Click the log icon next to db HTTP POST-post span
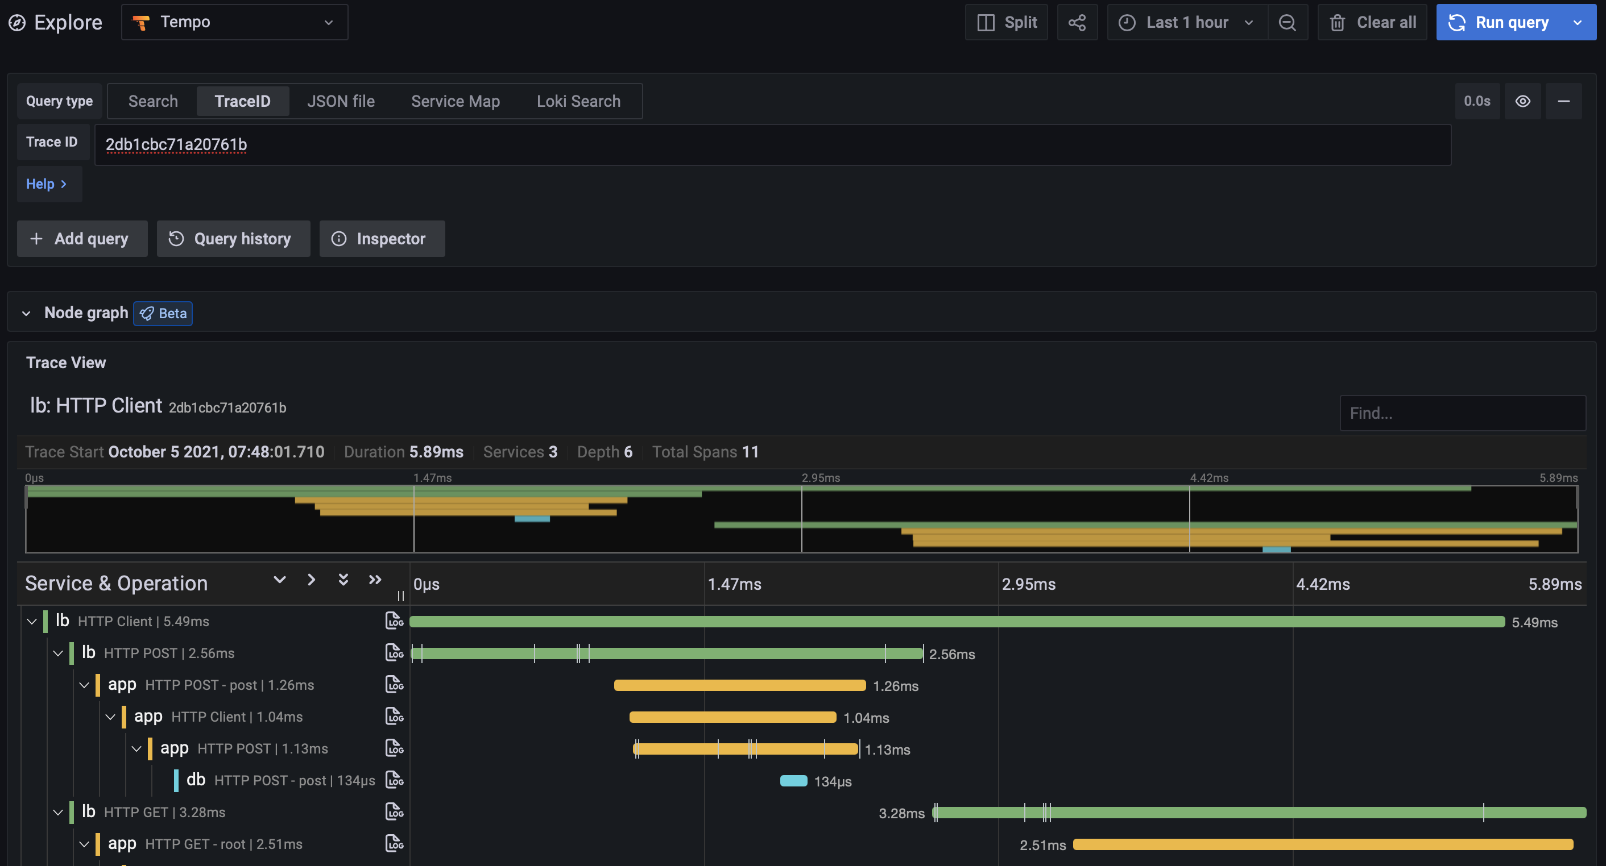The height and width of the screenshot is (866, 1606). click(x=395, y=780)
